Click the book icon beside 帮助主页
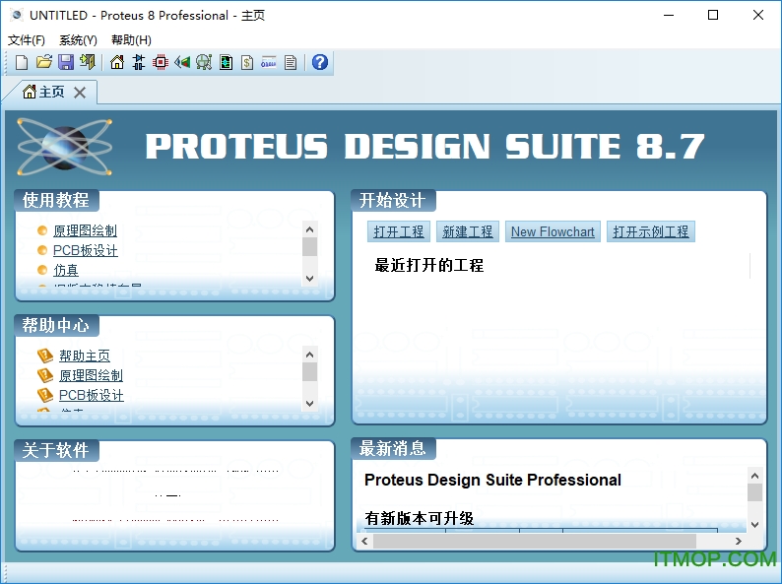The width and height of the screenshot is (782, 584). tap(45, 356)
